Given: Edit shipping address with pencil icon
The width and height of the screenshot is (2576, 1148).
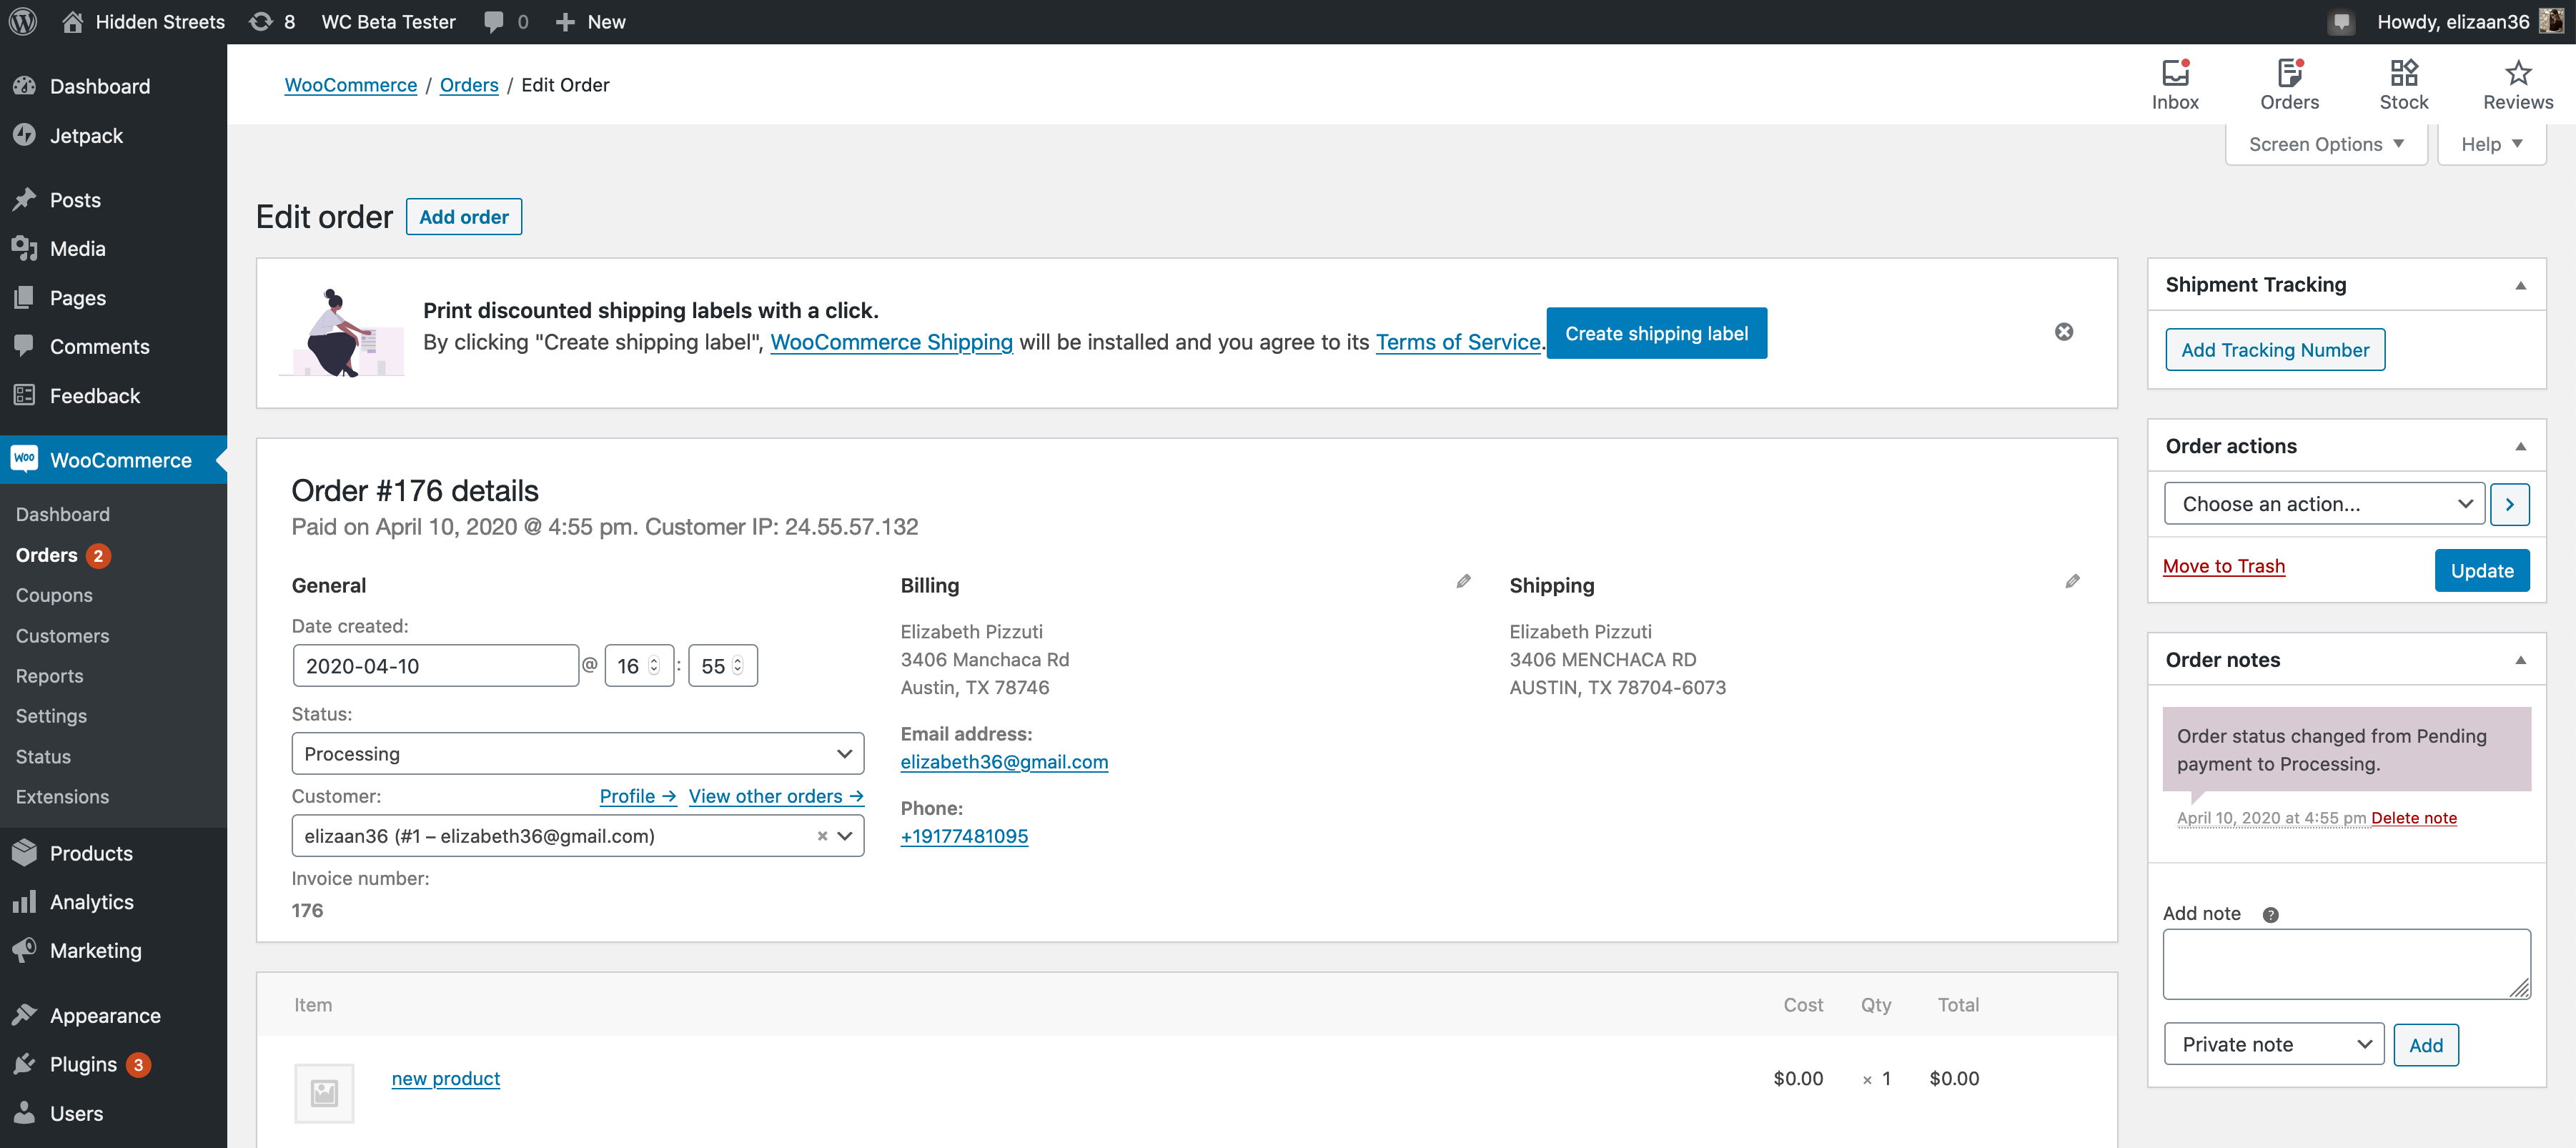Looking at the screenshot, I should click(2072, 581).
